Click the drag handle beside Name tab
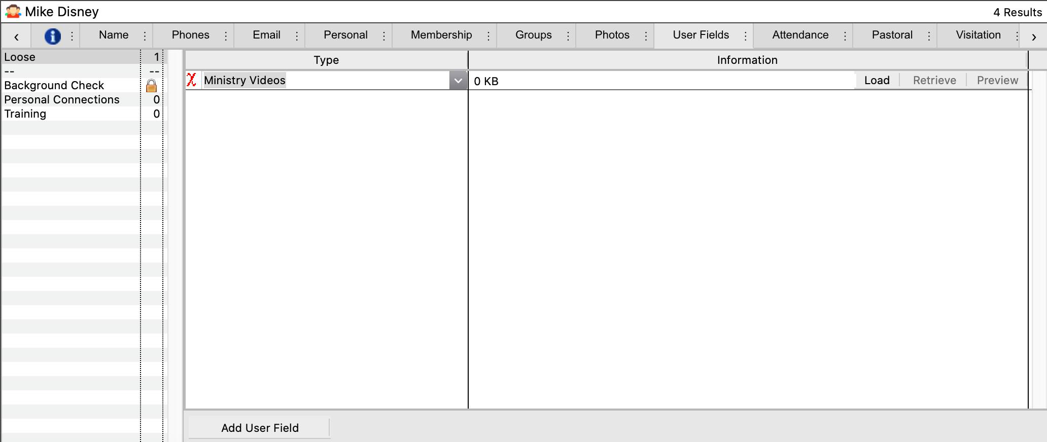Viewport: 1047px width, 442px height. pyautogui.click(x=145, y=36)
